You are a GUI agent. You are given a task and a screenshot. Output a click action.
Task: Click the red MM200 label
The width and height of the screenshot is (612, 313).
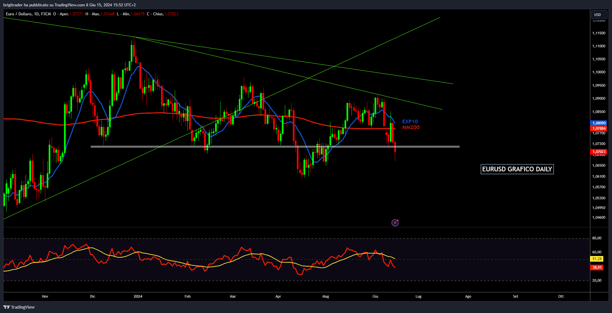tap(411, 127)
